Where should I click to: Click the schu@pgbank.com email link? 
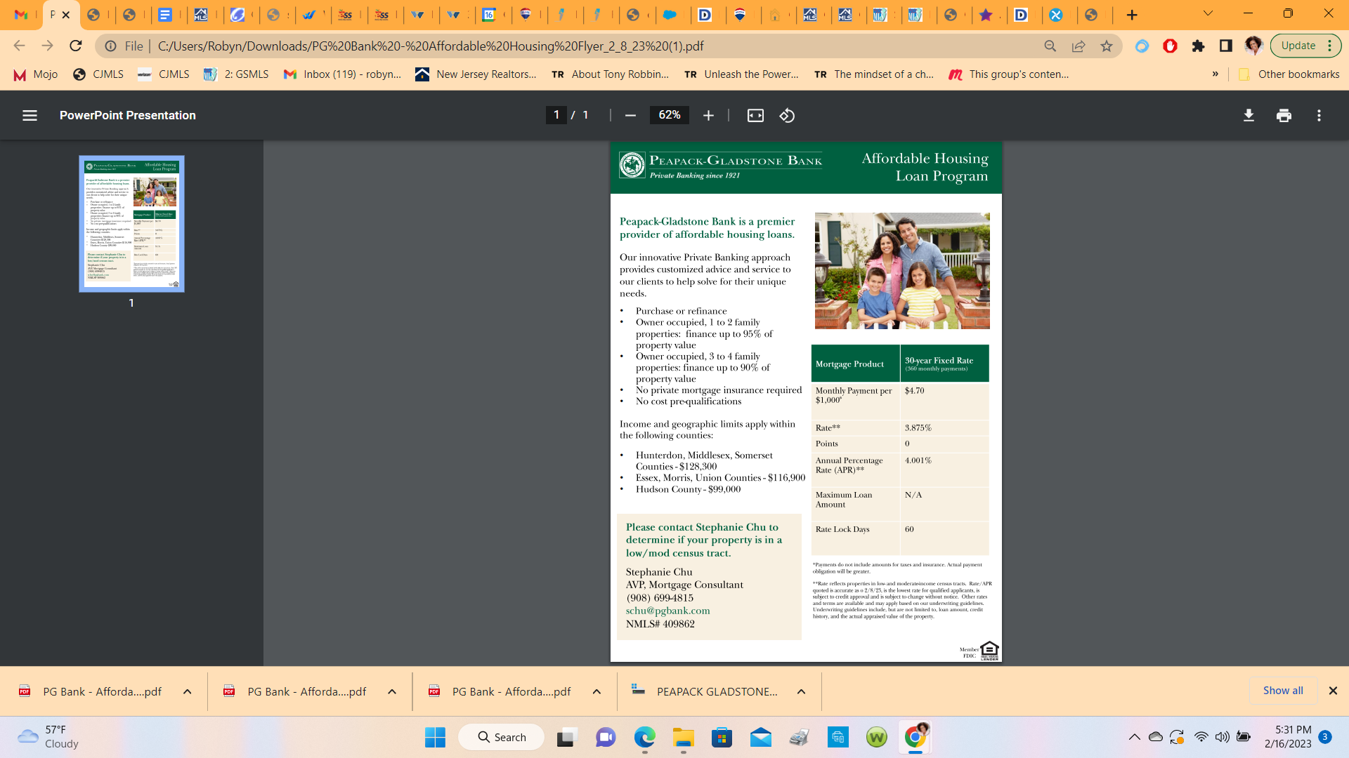click(667, 611)
